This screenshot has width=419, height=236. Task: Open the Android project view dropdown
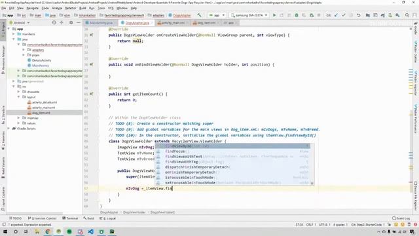pyautogui.click(x=20, y=23)
